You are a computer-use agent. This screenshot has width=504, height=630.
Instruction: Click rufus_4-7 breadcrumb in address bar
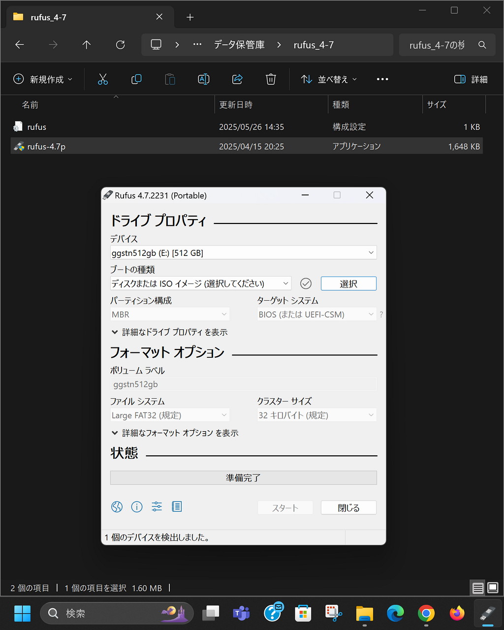(x=314, y=45)
